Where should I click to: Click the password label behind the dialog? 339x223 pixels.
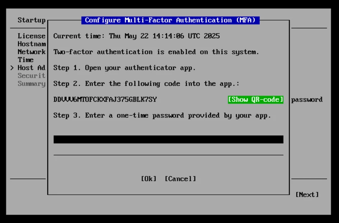(x=307, y=99)
